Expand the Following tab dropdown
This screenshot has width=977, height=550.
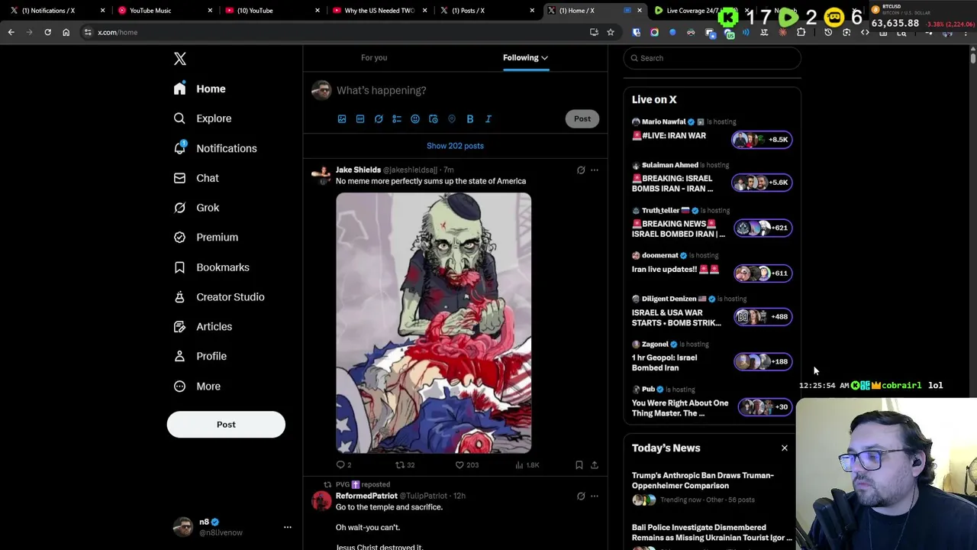(x=525, y=58)
